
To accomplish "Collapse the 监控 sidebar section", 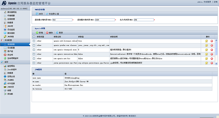I will (x=15, y=62).
